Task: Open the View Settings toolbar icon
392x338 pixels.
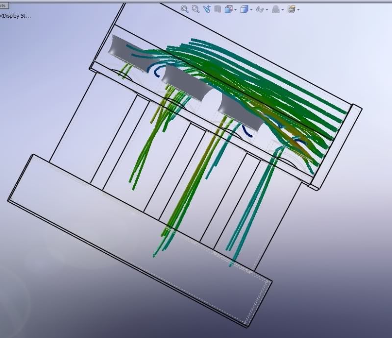Action: 293,8
